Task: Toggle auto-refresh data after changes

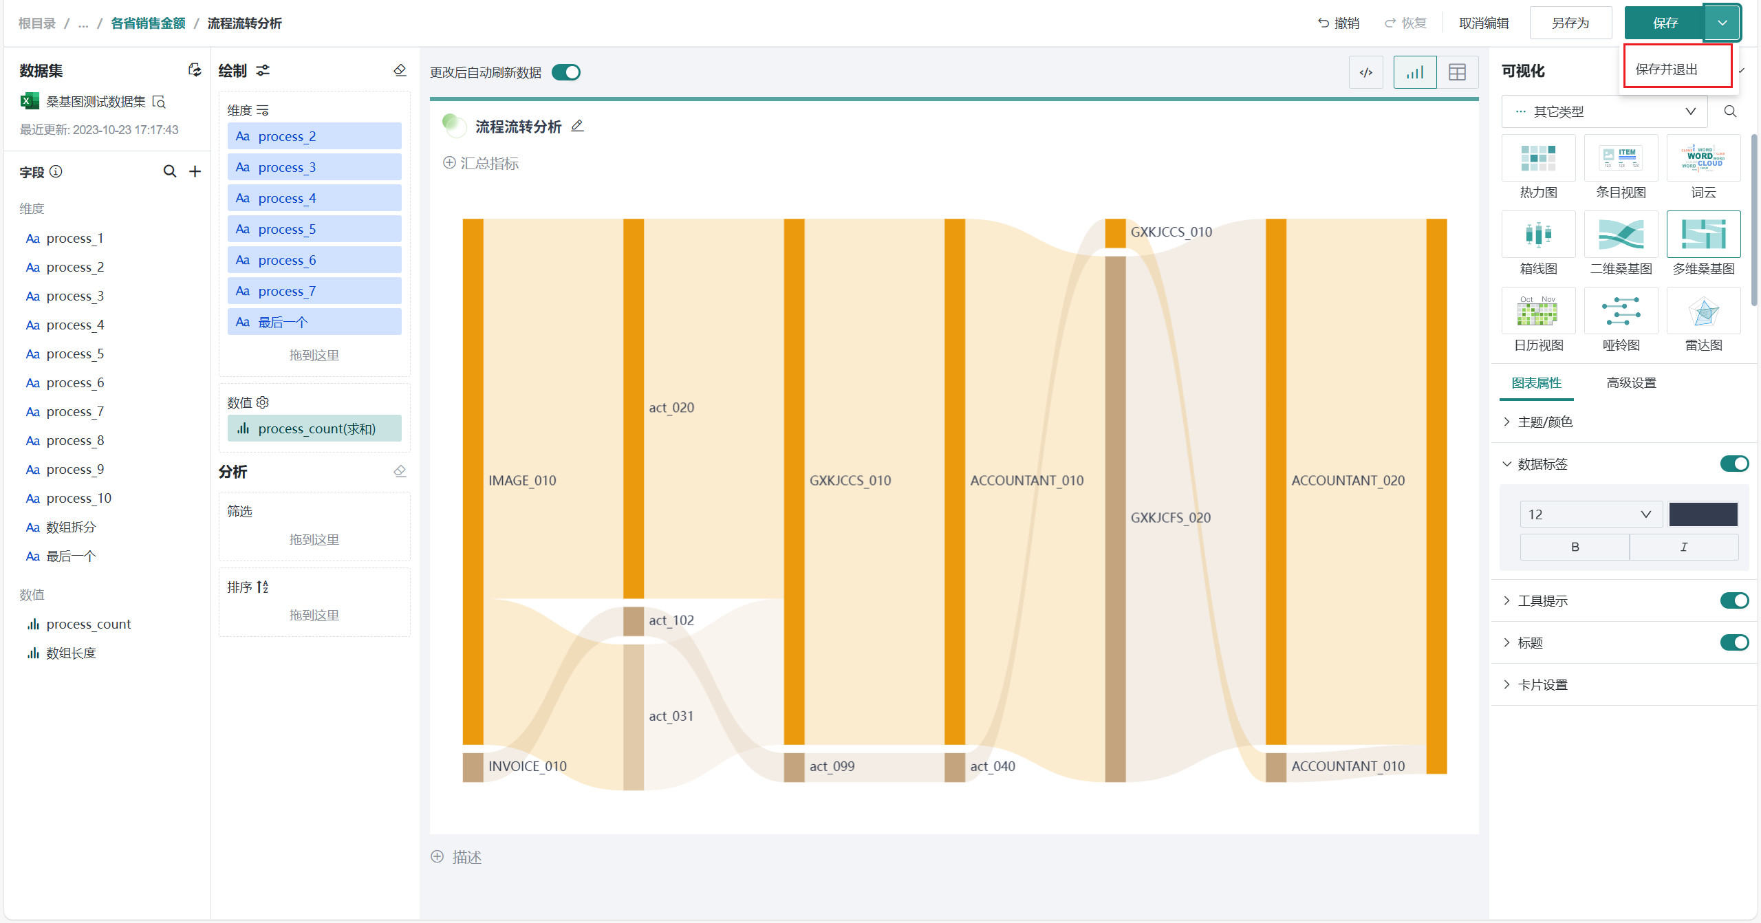Action: (x=566, y=72)
